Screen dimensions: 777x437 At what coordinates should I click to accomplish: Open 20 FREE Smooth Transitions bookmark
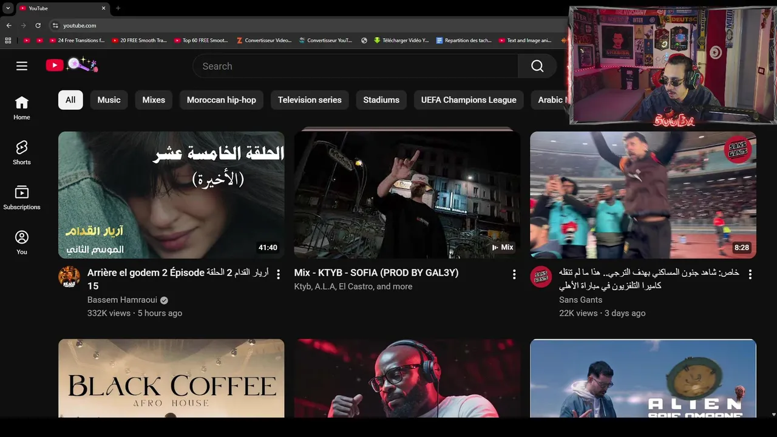(139, 41)
